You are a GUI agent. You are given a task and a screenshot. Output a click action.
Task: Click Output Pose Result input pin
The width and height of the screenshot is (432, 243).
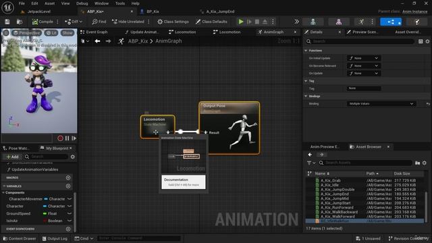(x=205, y=132)
